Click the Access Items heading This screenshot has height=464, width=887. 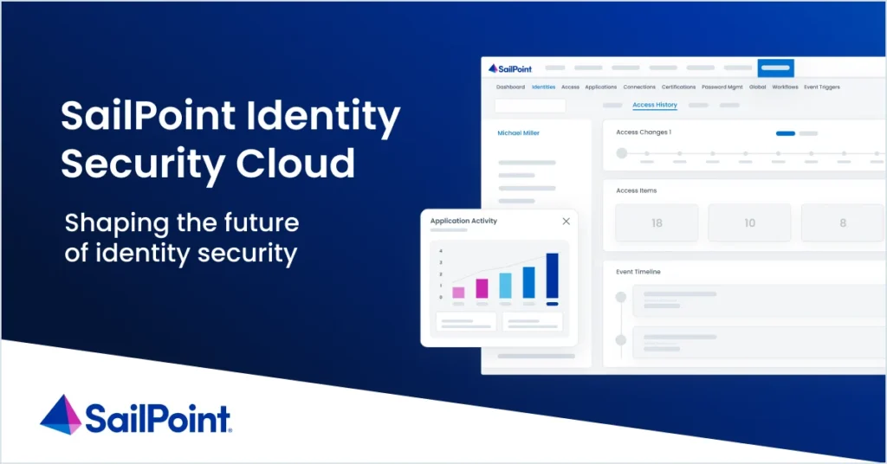637,191
